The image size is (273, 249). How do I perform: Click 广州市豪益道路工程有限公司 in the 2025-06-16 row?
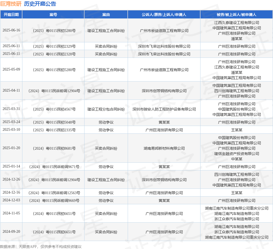point(164,31)
